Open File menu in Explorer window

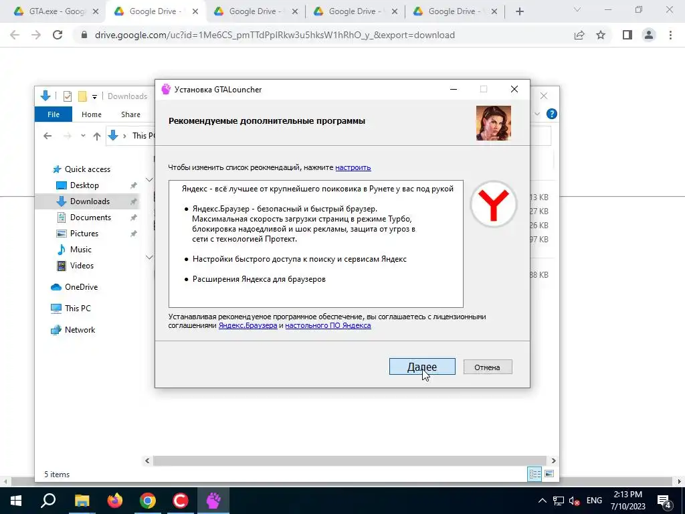[x=54, y=114]
